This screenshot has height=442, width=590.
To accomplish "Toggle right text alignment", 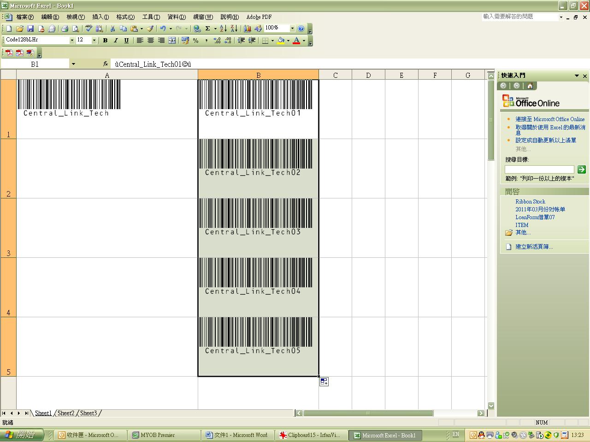I will (x=161, y=41).
